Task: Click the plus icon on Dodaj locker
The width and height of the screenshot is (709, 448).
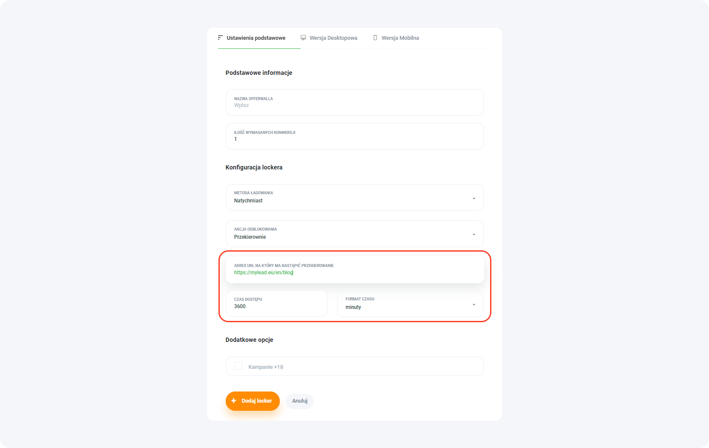Action: click(x=234, y=401)
